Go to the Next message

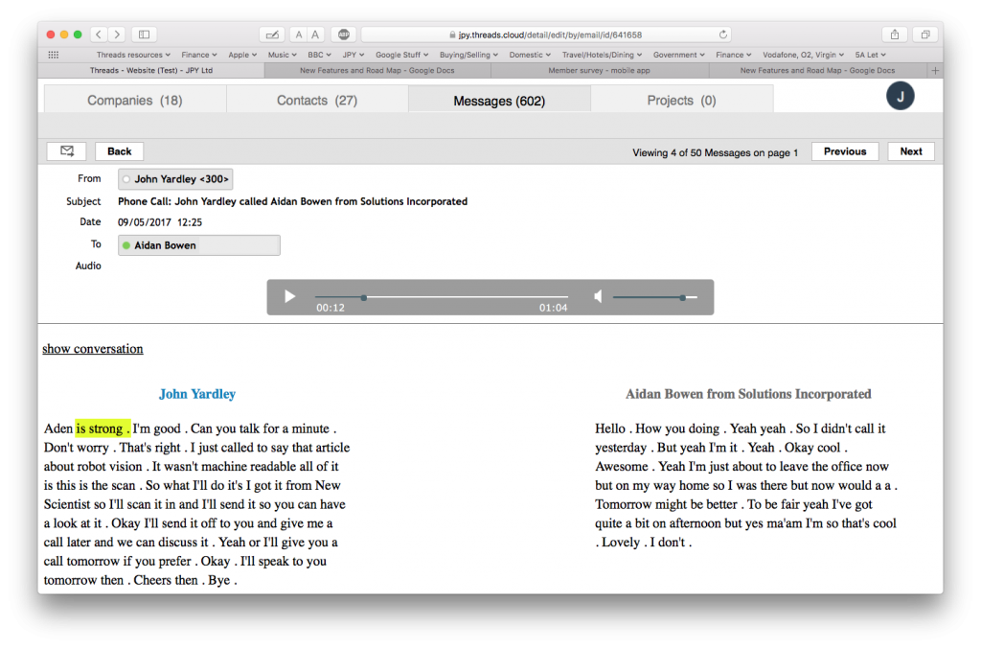911,151
